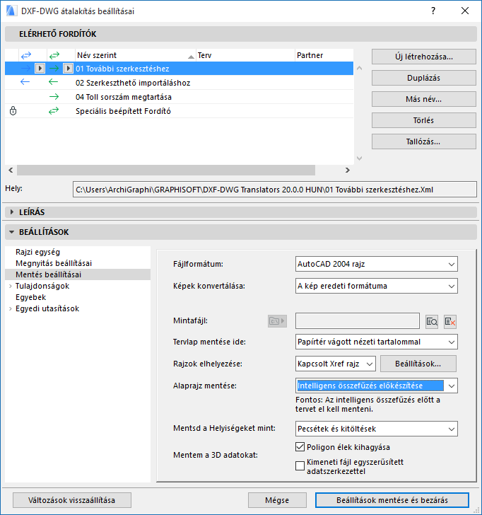Select Egyebek settings page
Screen dimensions: 482x515
point(31,297)
